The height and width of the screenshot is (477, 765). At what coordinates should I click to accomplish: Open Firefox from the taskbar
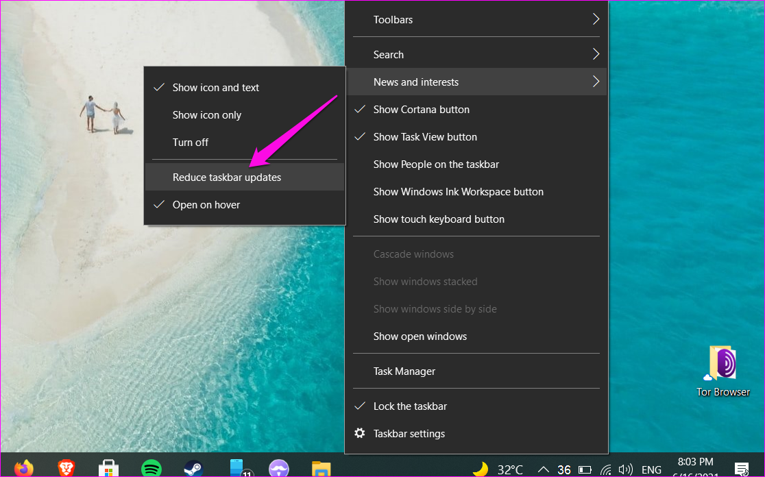pos(23,467)
